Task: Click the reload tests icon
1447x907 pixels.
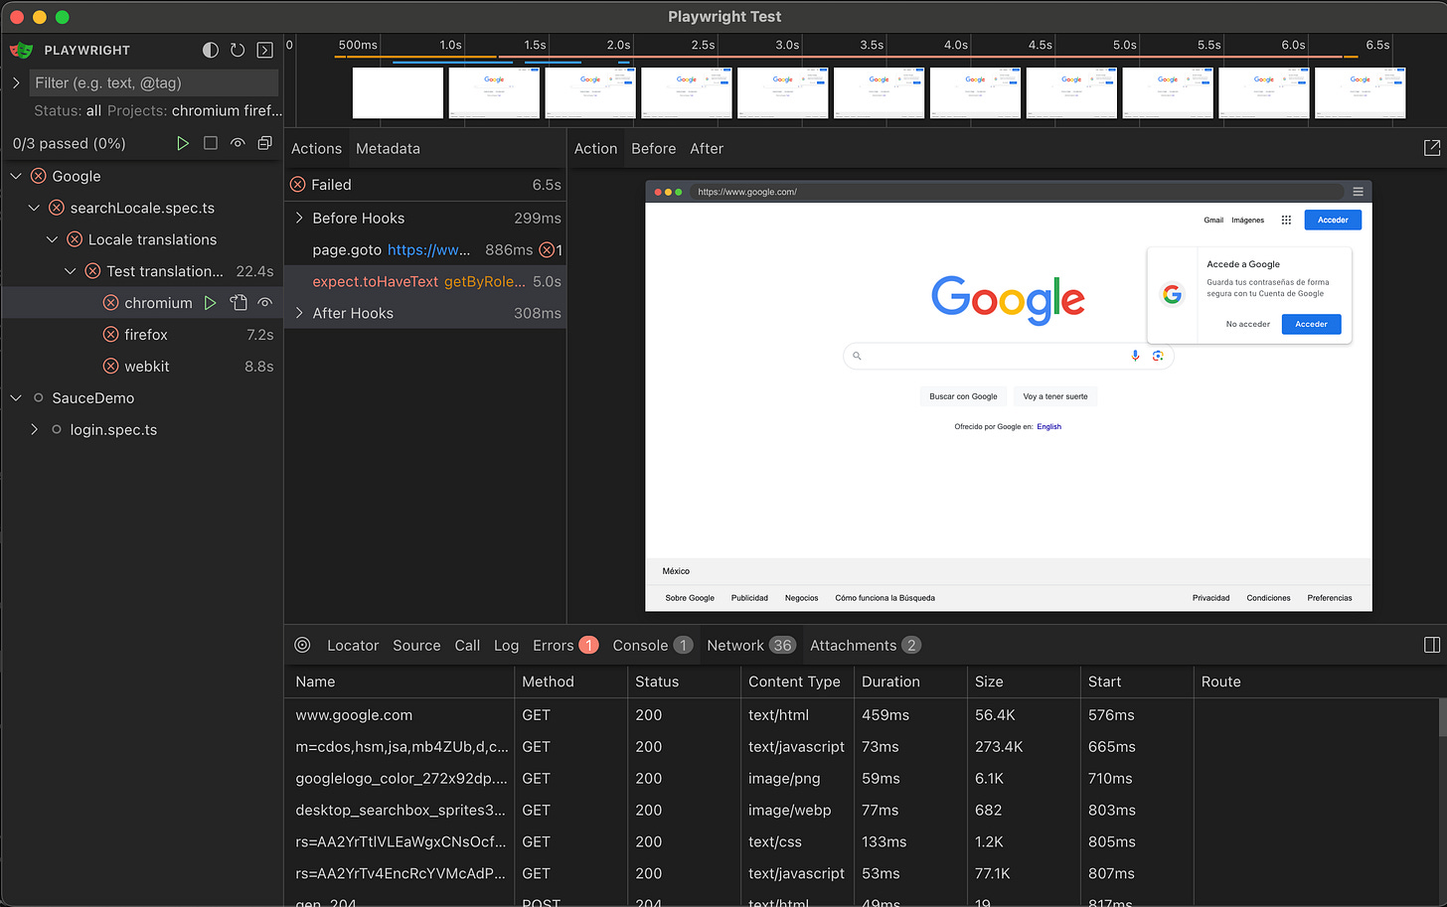Action: click(x=238, y=50)
